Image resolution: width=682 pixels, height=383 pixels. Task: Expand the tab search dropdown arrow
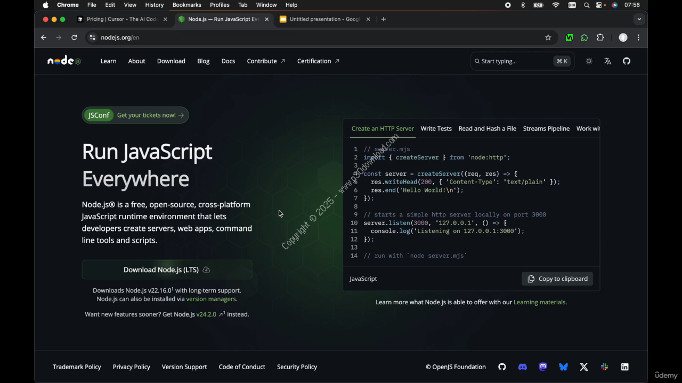639,19
